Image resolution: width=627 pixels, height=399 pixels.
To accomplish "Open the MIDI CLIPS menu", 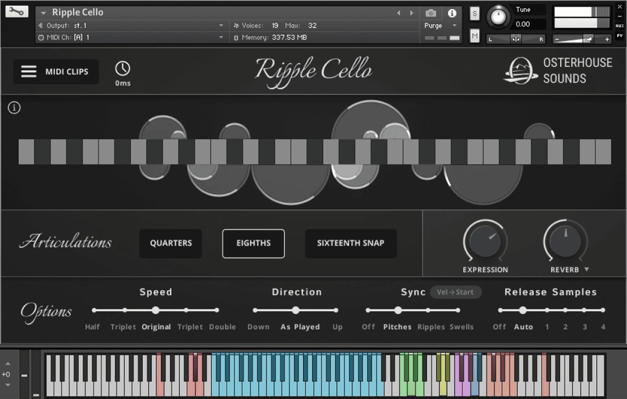I will 55,71.
